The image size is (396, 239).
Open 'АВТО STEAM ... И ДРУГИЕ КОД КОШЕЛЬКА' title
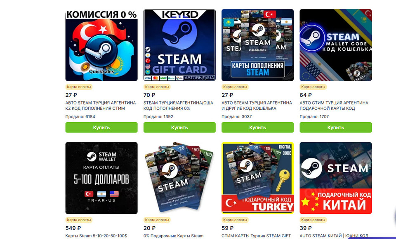coord(257,106)
